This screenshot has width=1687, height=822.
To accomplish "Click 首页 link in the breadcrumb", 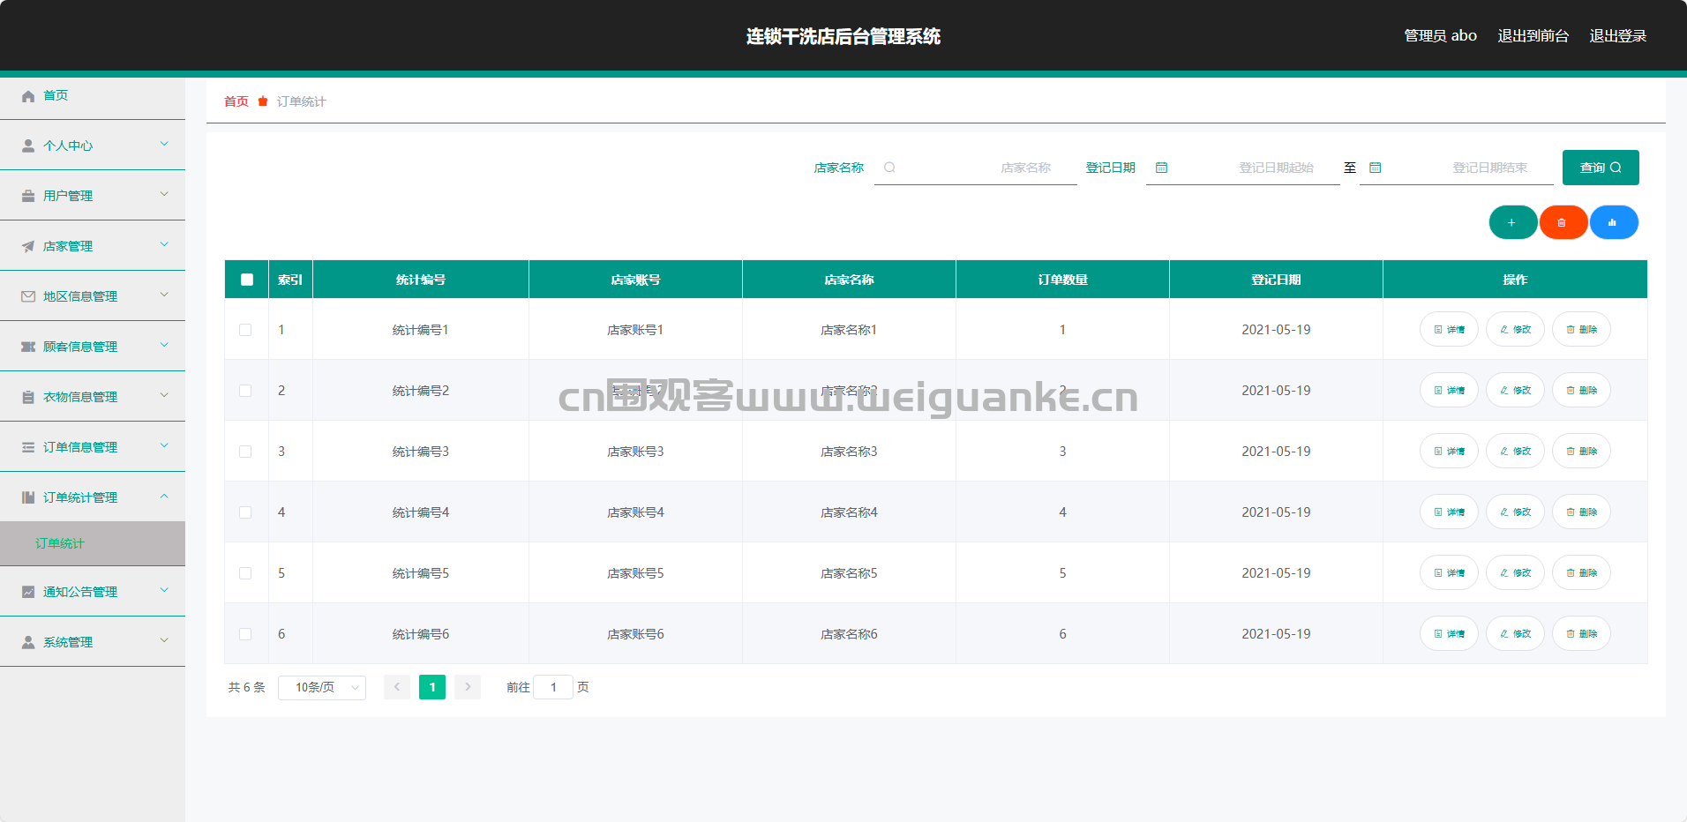I will click(x=236, y=101).
